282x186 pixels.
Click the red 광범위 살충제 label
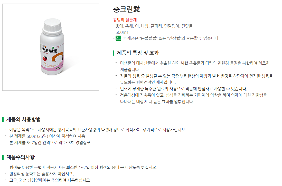pyautogui.click(x=125, y=20)
